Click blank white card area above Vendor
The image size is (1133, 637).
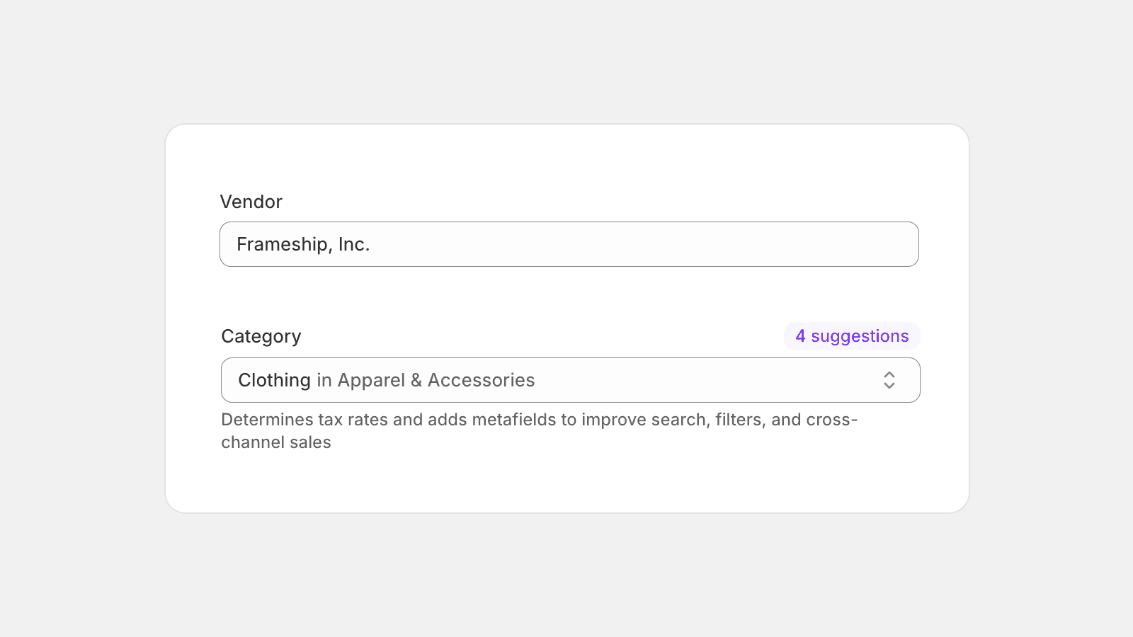coord(566,159)
